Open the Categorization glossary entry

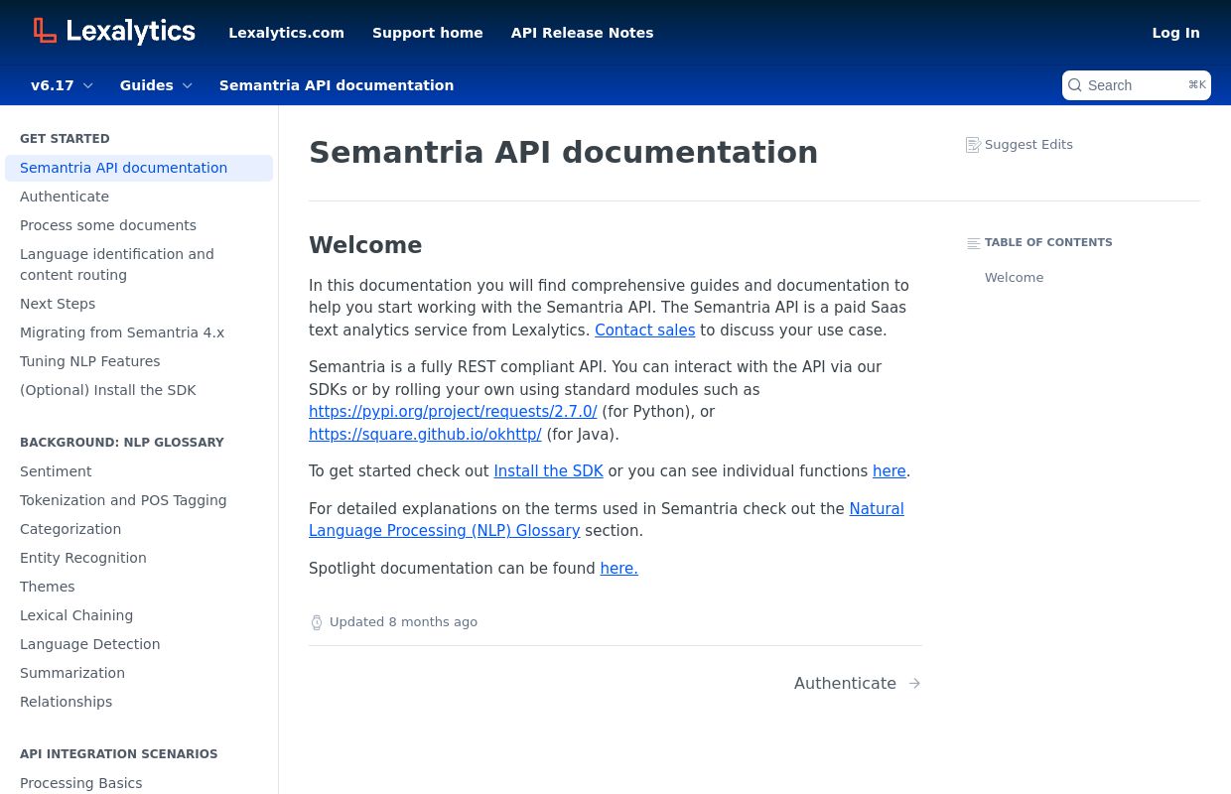click(139, 529)
